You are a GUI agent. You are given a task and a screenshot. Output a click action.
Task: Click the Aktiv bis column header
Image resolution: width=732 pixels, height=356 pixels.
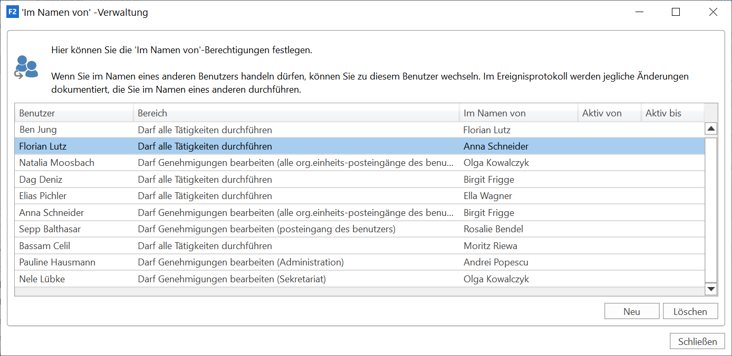(672, 113)
